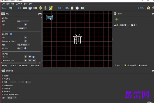Click the info icon beside 循环 dropdown
Screen dimensions: 154x103
coord(25,48)
